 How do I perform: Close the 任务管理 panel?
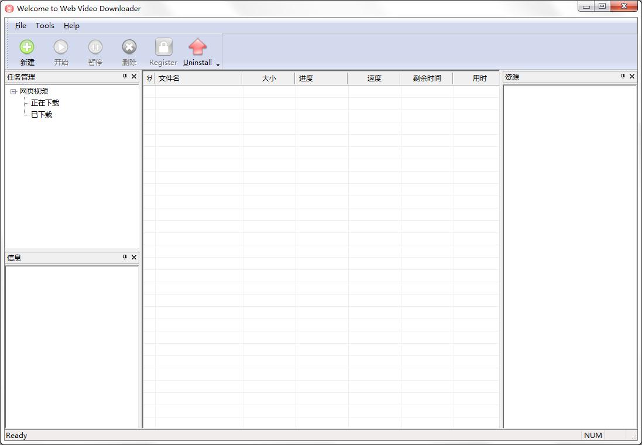coord(134,77)
